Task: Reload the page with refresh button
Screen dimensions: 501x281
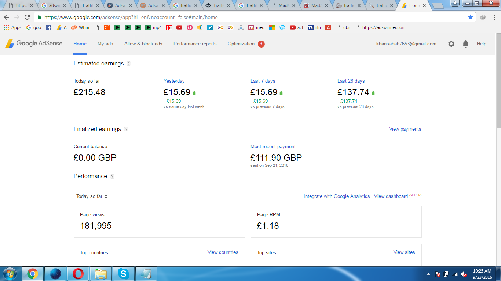Action: coord(27,17)
